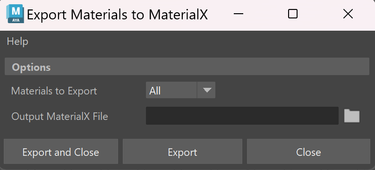The height and width of the screenshot is (170, 375).
Task: Open the Materials to Export combo box
Action: 180,90
